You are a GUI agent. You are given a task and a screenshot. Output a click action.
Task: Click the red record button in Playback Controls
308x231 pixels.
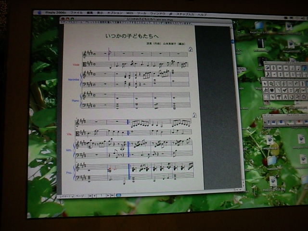coord(299,122)
